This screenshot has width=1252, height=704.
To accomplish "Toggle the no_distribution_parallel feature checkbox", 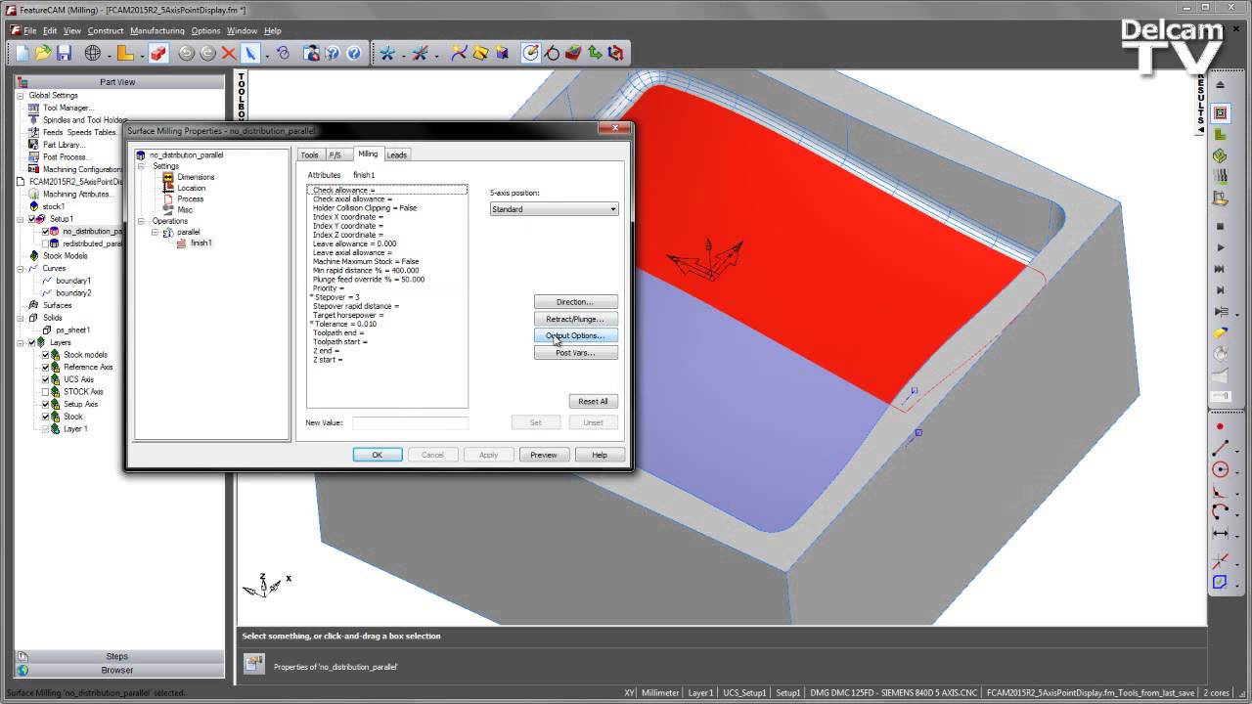I will tap(45, 232).
